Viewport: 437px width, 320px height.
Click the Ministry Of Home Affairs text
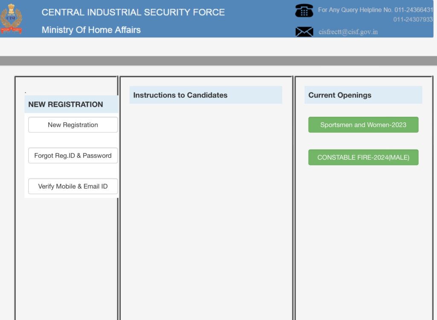91,30
